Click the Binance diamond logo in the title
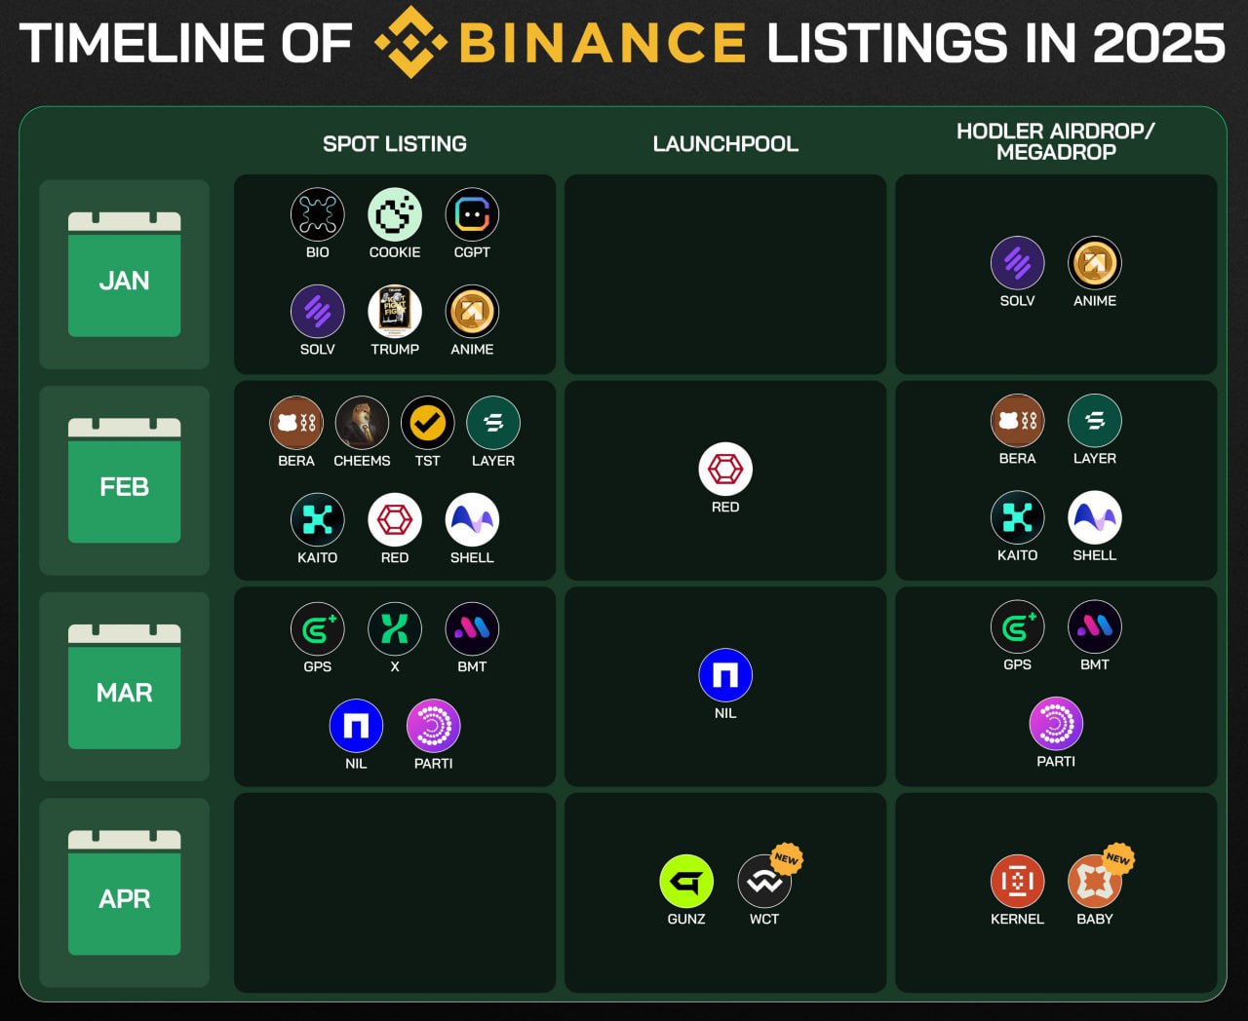Viewport: 1248px width, 1021px height. [410, 42]
